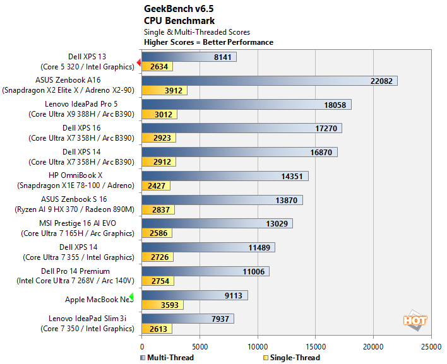This screenshot has width=447, height=364.
Task: Click the 2427 score value
Action: pos(157,186)
